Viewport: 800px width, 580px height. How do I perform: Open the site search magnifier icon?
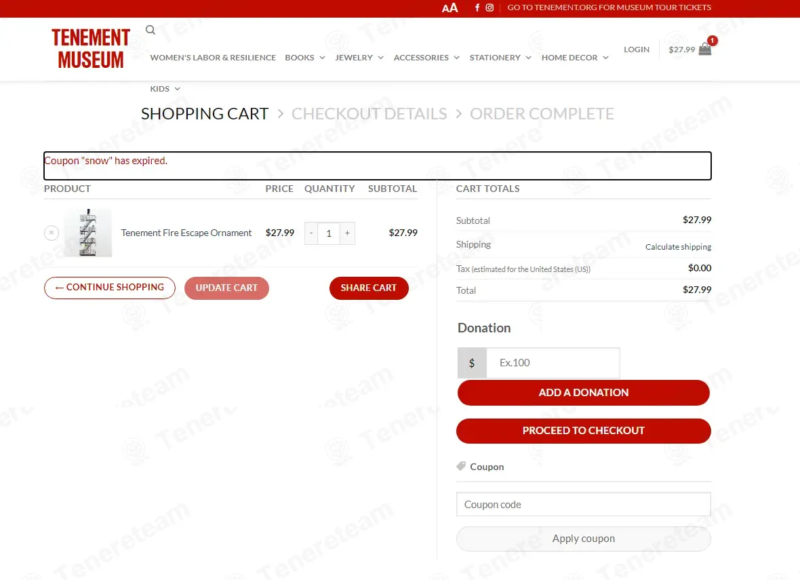tap(151, 30)
